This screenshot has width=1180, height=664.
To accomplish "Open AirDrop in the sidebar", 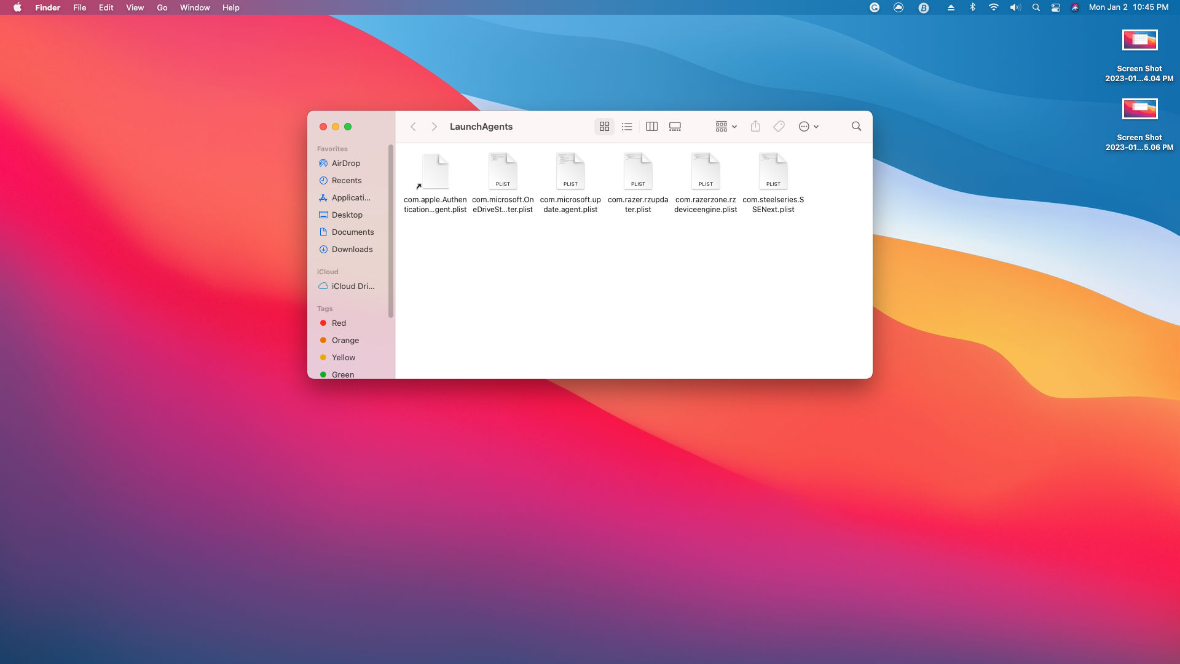I will tap(345, 163).
